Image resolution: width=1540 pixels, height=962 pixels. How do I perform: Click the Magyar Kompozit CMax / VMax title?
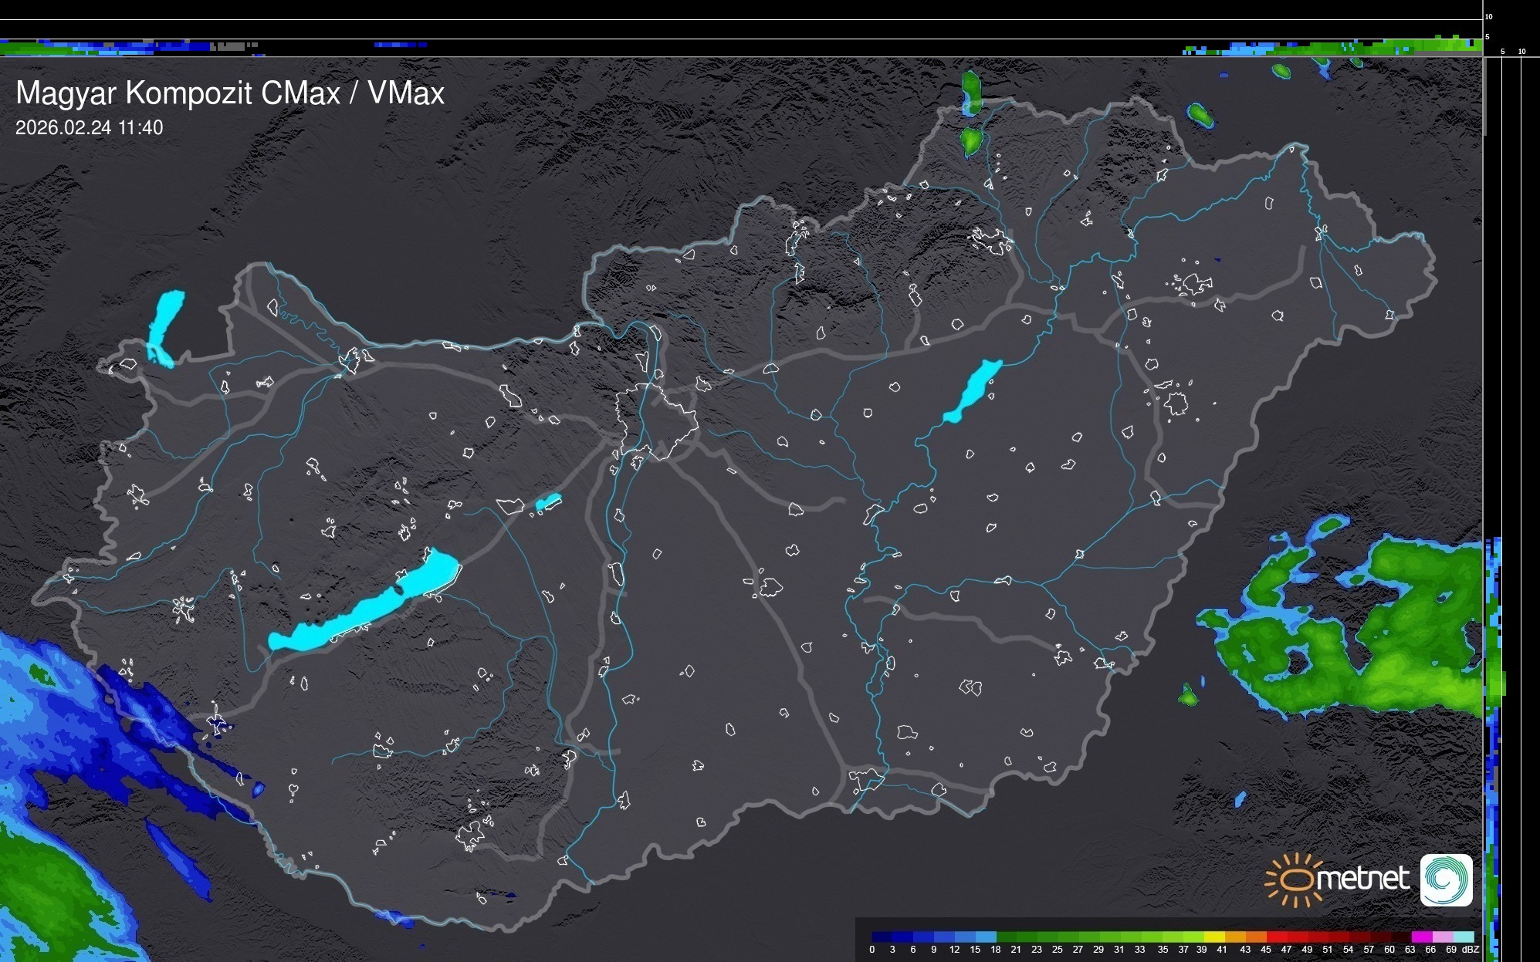pos(230,93)
